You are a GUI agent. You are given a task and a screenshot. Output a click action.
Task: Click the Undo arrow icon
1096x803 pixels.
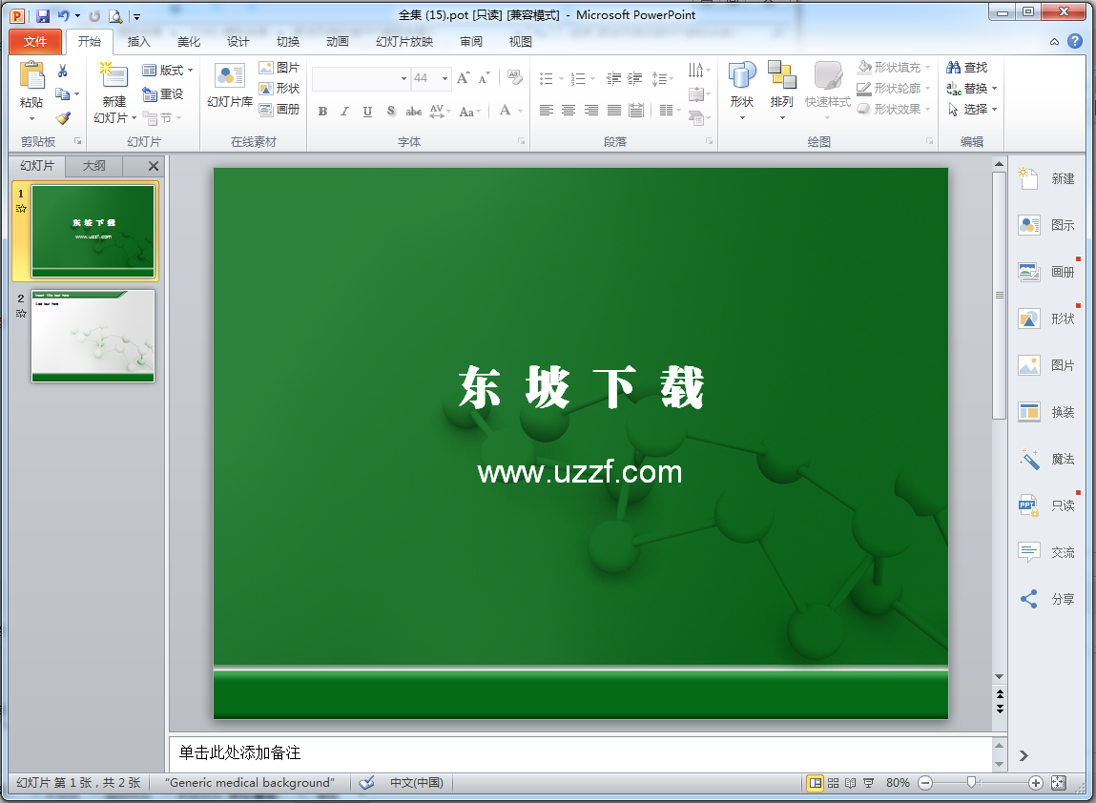(64, 15)
